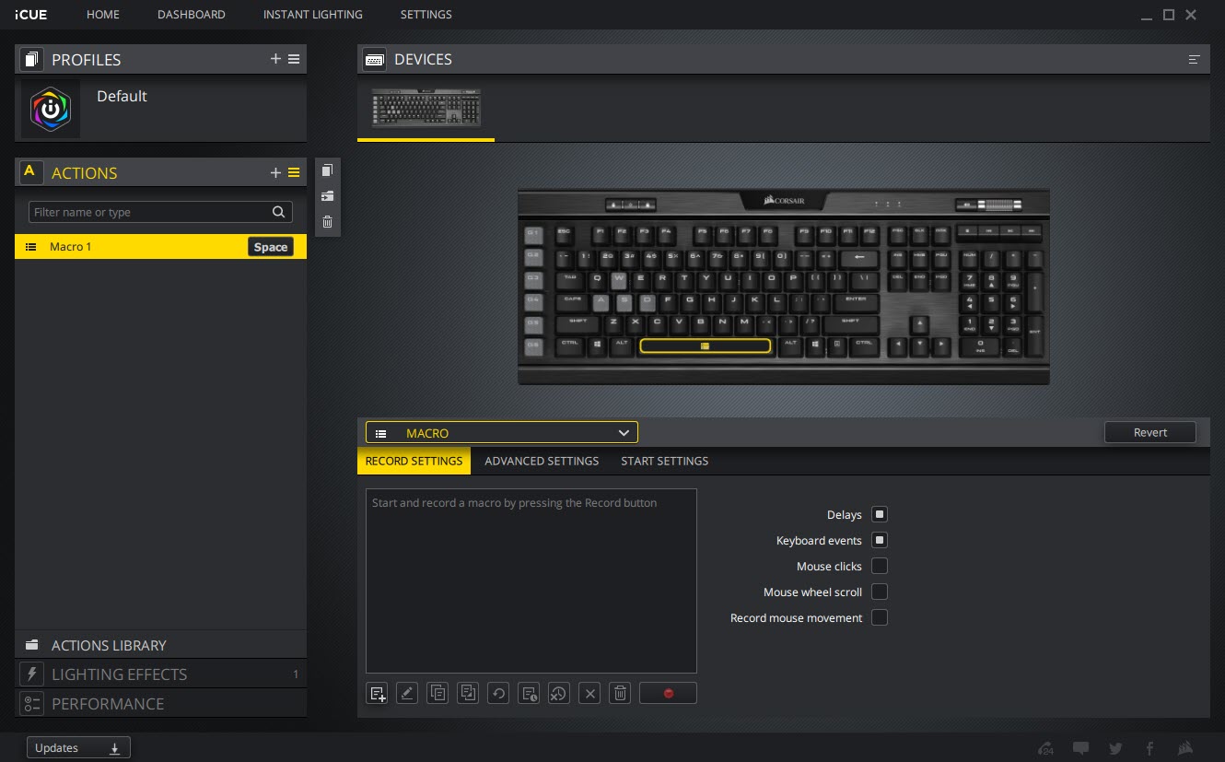Click the remove delays icon
Image resolution: width=1225 pixels, height=762 pixels.
point(559,693)
